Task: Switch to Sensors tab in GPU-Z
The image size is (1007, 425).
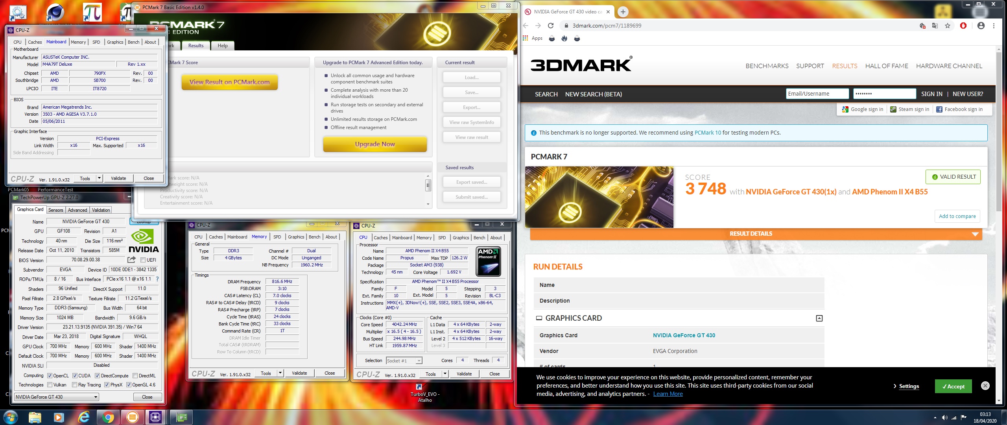Action: coord(55,210)
